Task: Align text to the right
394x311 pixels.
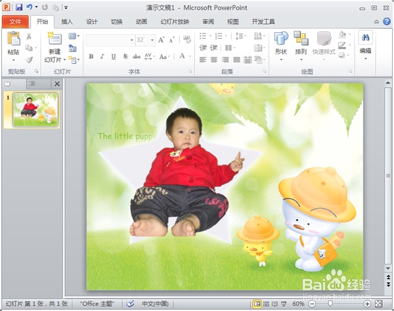Action: (x=225, y=60)
